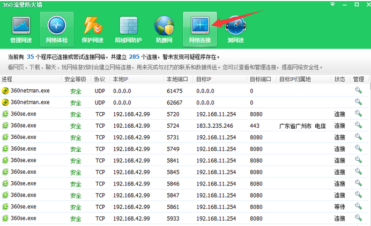The height and width of the screenshot is (226, 371).
Task: Open the 管理网速 tool
Action: [21, 29]
